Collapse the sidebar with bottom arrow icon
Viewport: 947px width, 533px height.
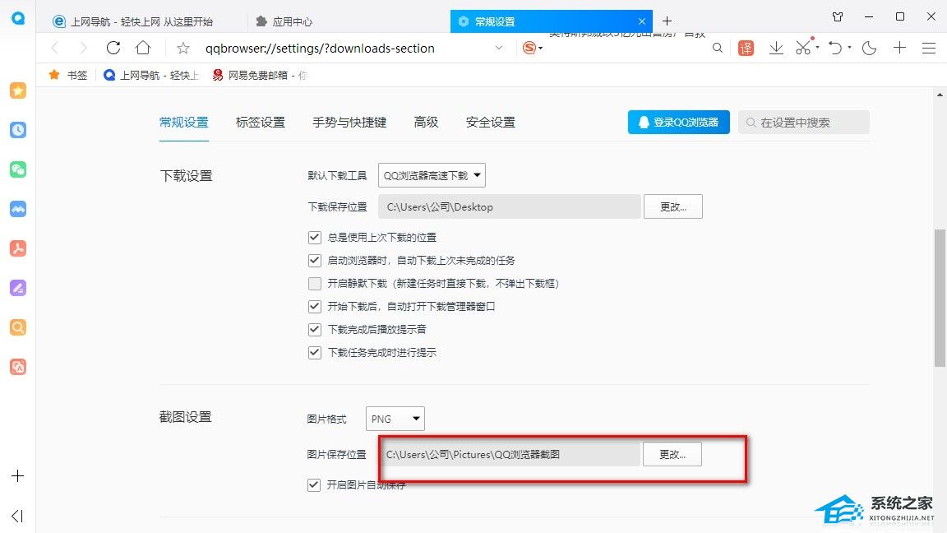tap(17, 516)
